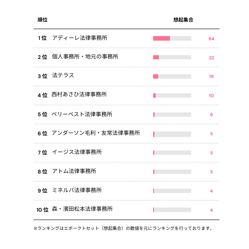Screen dimensions: 249x249
Task: Click the 法テラス name
Action: [x=63, y=76]
